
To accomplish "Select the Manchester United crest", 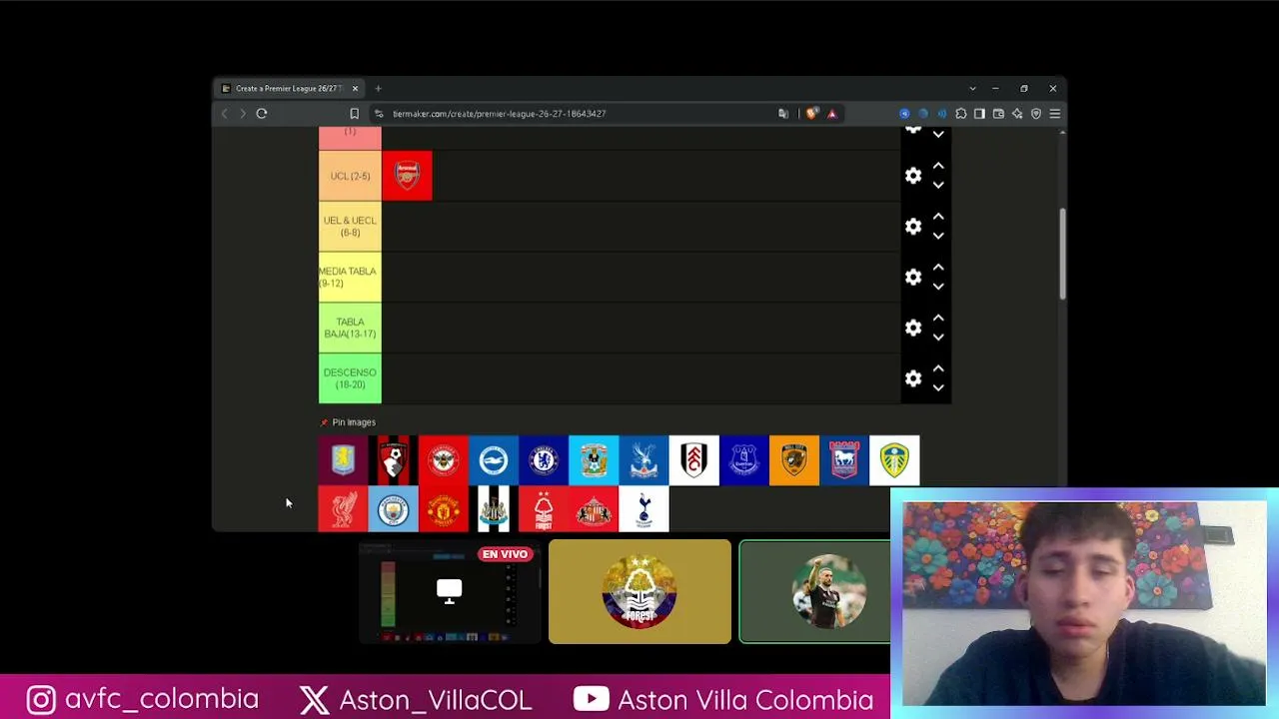I will [444, 509].
